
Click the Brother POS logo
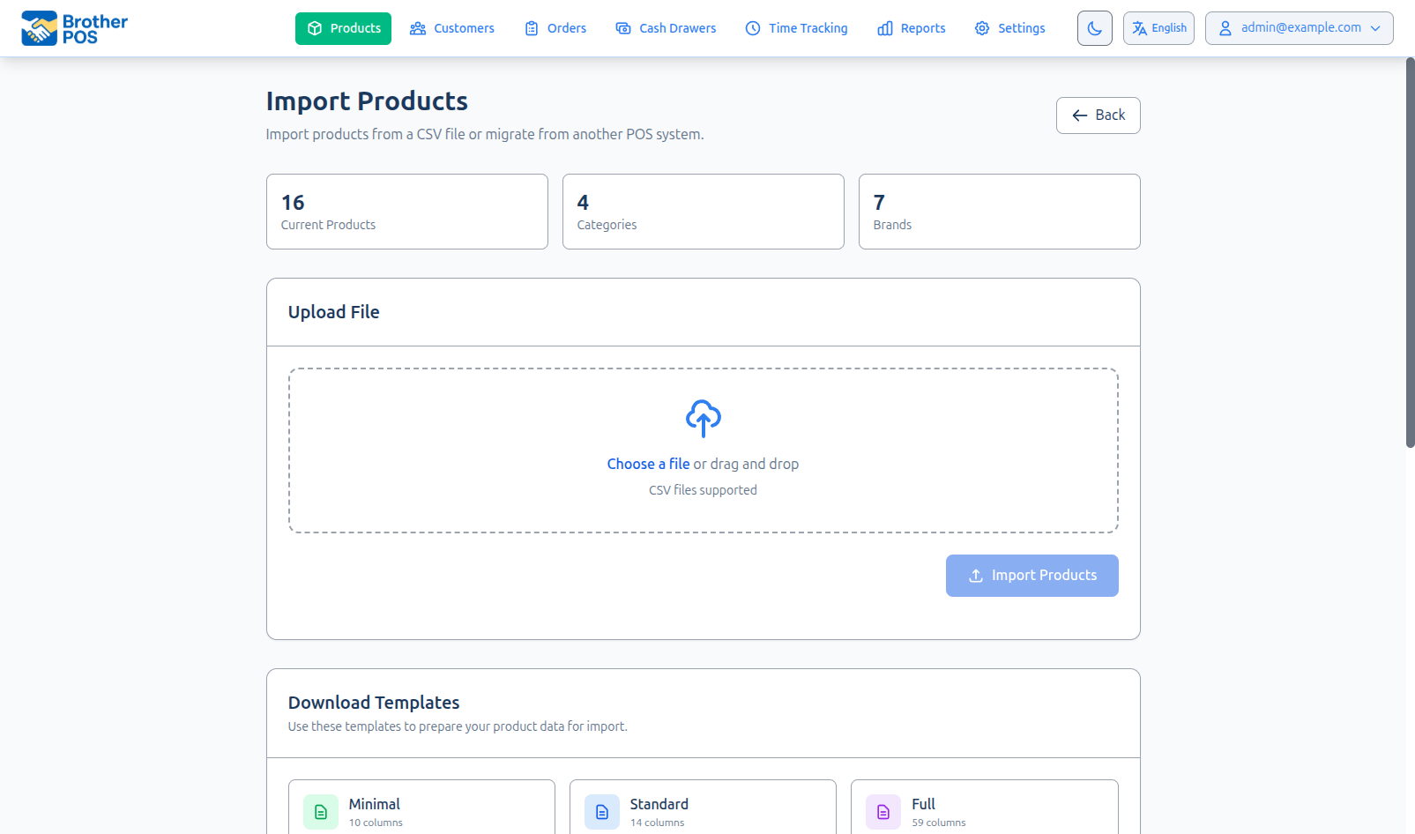[x=73, y=27]
